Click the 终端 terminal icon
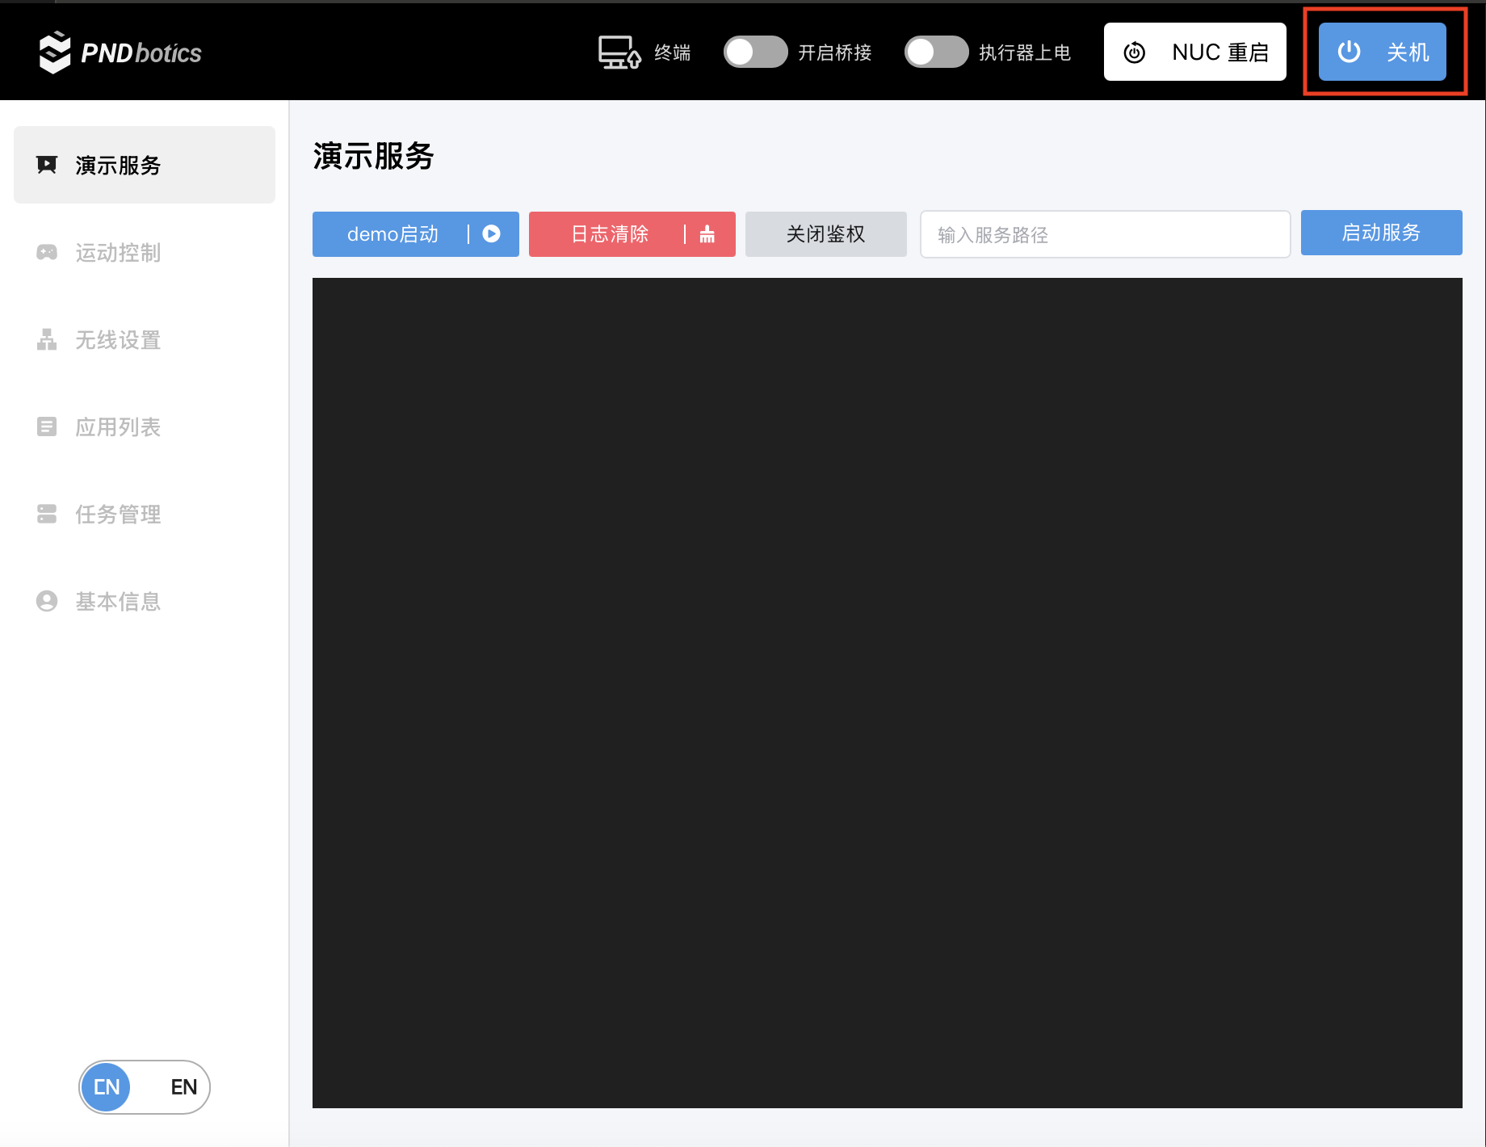Screen dimensions: 1486x1147 point(619,51)
